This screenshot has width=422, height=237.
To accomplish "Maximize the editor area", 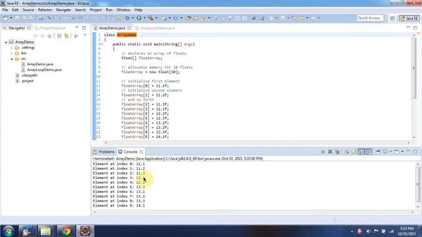I will point(415,28).
